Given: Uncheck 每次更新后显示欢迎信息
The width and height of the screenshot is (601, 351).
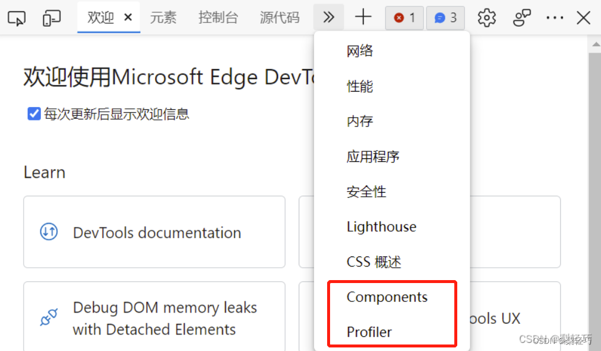Looking at the screenshot, I should pos(34,113).
